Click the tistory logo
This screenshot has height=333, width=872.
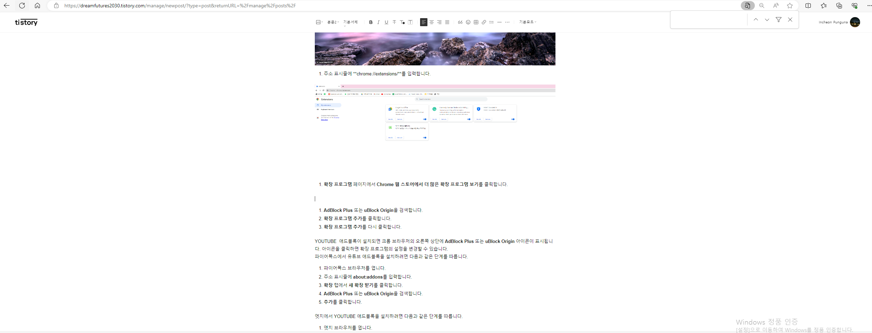coord(26,22)
